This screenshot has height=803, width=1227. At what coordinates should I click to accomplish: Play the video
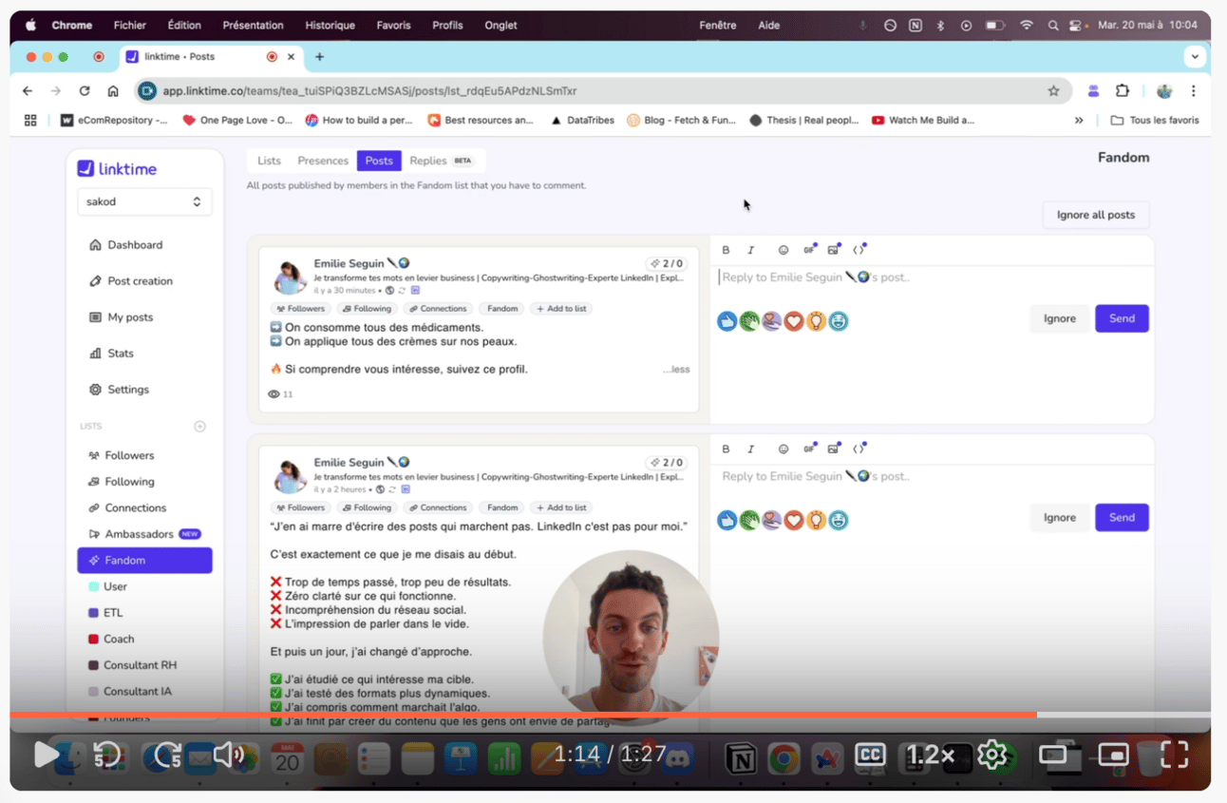point(45,755)
